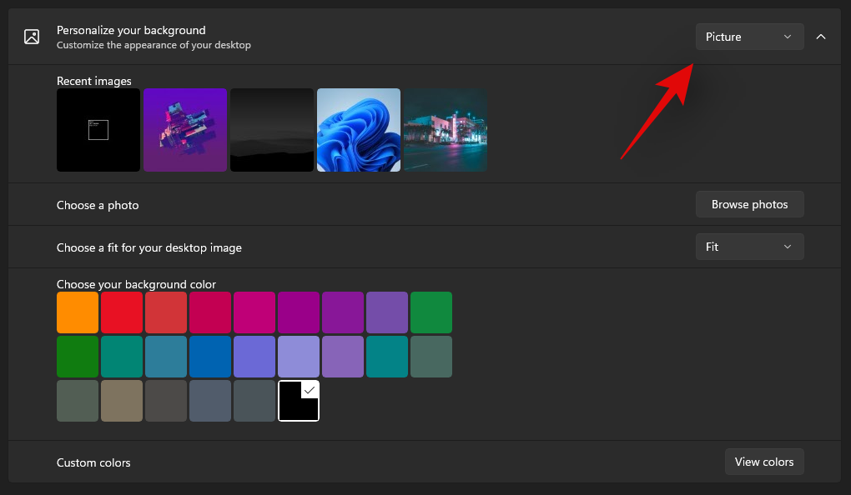Select the dark gray landscape recent image
The height and width of the screenshot is (495, 851).
tap(272, 130)
